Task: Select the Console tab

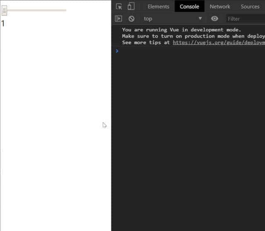Action: [189, 6]
